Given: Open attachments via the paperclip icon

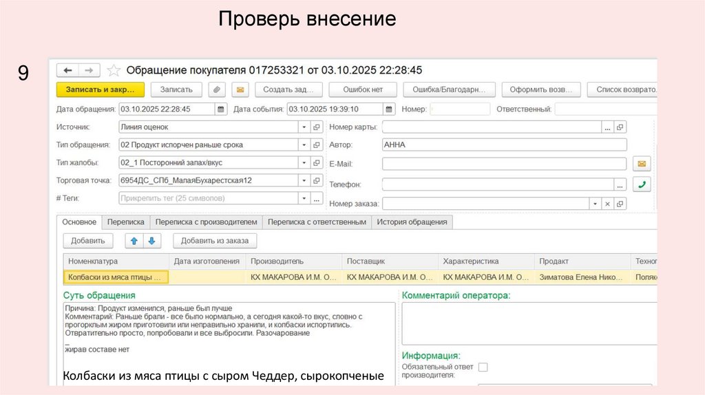Looking at the screenshot, I should 217,89.
